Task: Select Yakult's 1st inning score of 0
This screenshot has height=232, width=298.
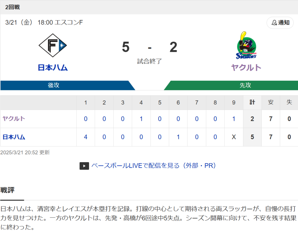Action: click(86, 119)
